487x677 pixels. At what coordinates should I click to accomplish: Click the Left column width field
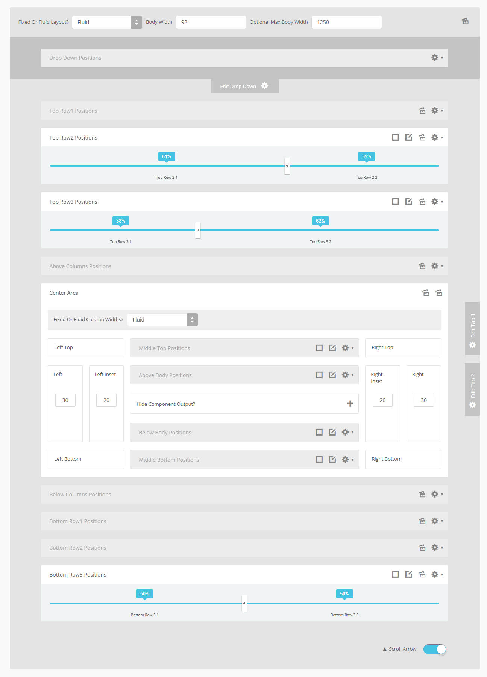[x=65, y=400]
